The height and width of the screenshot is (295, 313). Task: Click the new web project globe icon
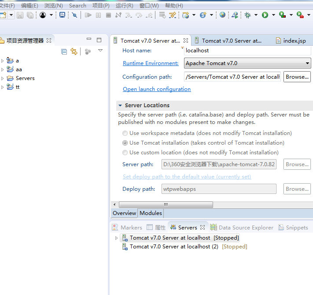[186, 15]
